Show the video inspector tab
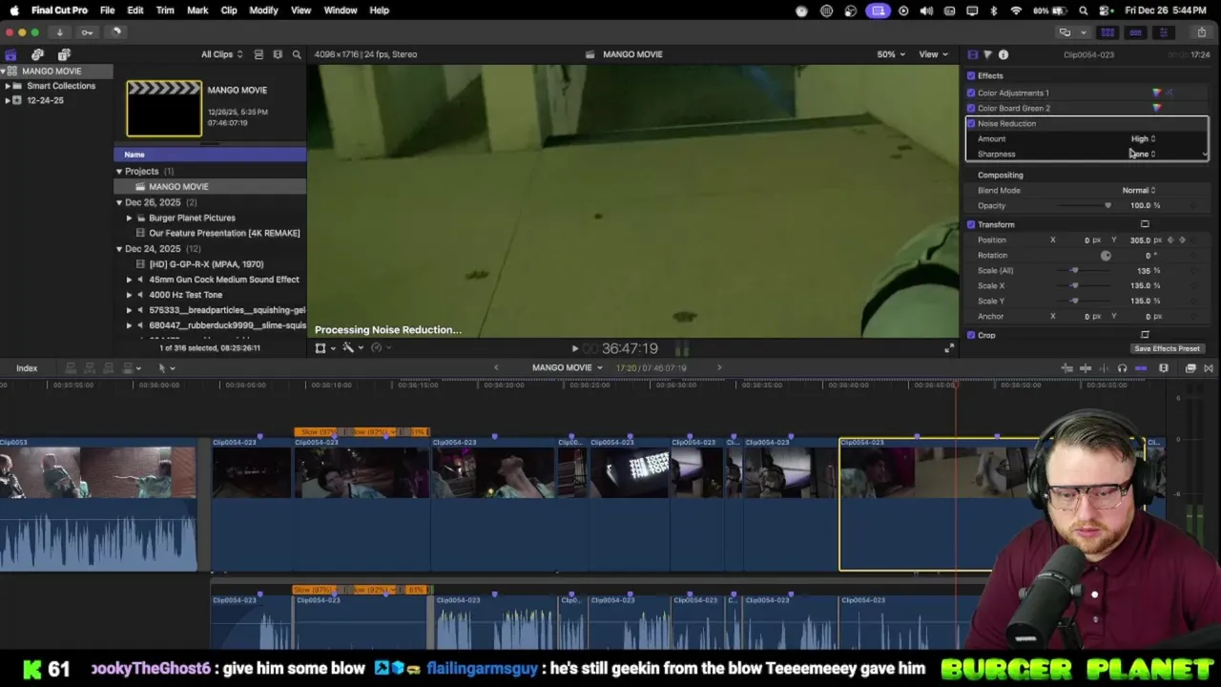This screenshot has width=1221, height=687. [972, 54]
